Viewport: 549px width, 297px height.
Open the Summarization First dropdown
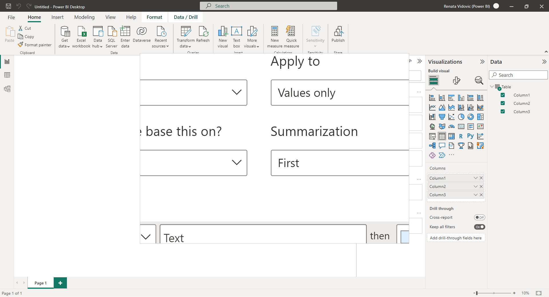(340, 163)
